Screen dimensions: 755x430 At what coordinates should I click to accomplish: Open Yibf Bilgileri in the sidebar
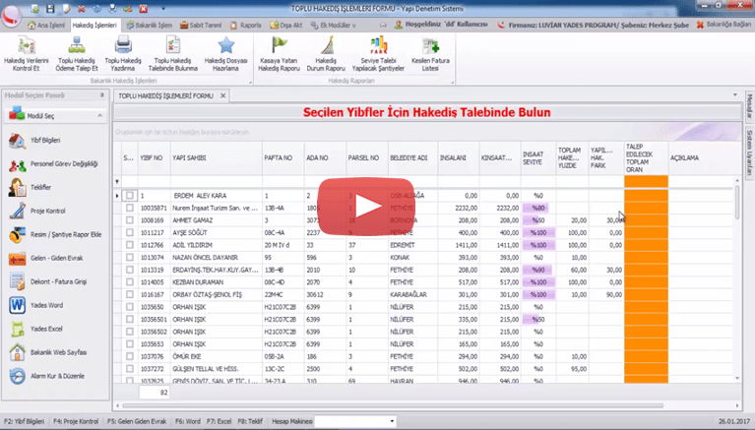click(36, 140)
